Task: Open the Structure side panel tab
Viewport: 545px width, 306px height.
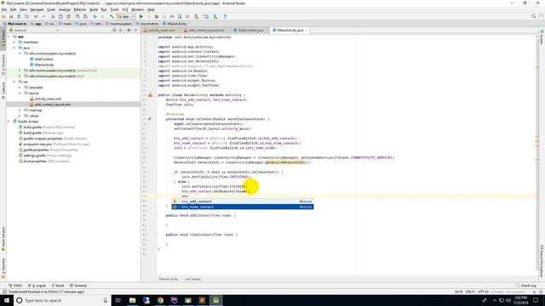Action: point(3,65)
